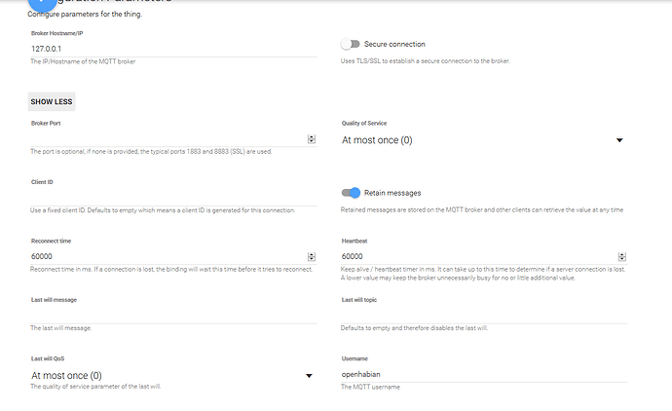Click the Reconnect time stepper arrows
This screenshot has width=672, height=411.
[312, 257]
